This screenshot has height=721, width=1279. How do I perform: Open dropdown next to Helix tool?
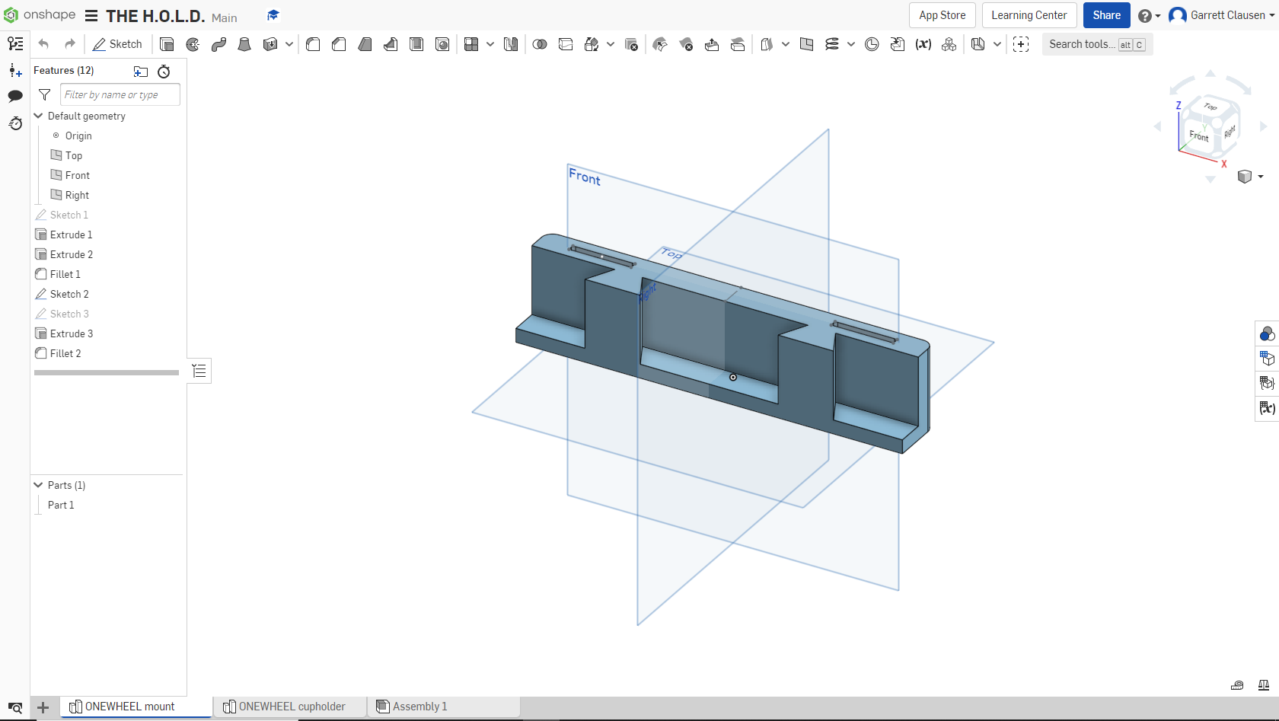[x=851, y=44]
